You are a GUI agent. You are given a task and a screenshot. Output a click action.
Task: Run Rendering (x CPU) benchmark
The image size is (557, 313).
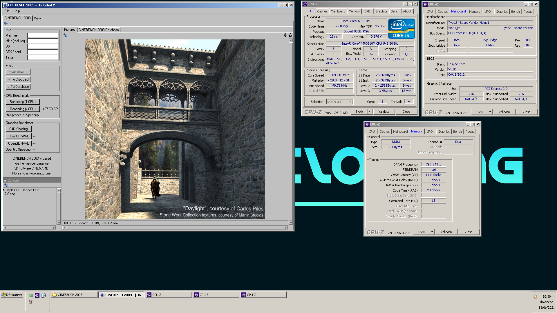[x=23, y=109]
